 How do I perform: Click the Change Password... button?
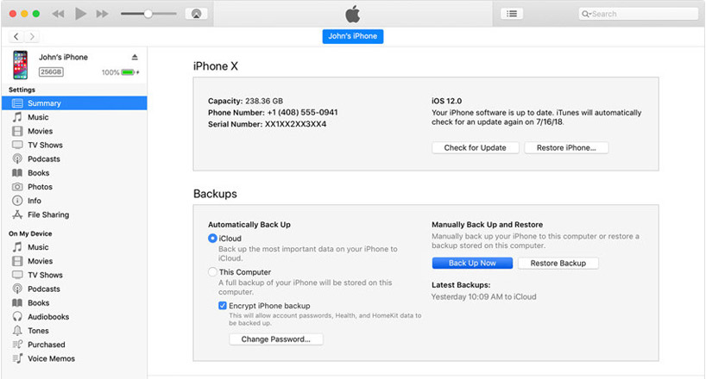point(275,339)
